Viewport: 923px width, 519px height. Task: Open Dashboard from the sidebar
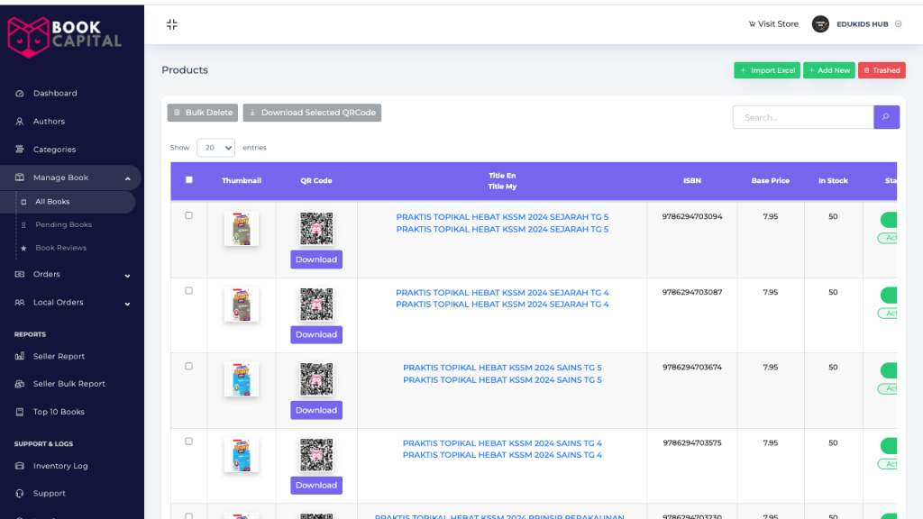(55, 94)
